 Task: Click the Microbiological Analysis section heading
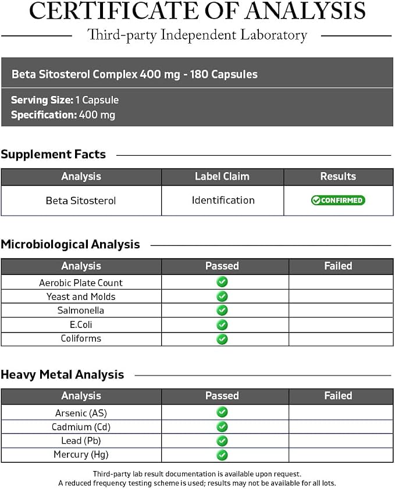click(70, 244)
